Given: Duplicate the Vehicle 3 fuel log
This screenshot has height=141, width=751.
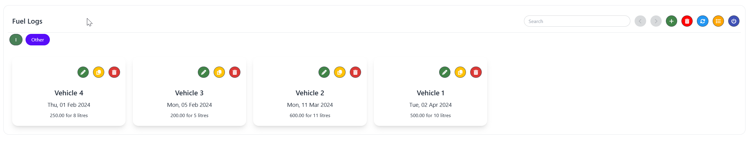Looking at the screenshot, I should [219, 72].
